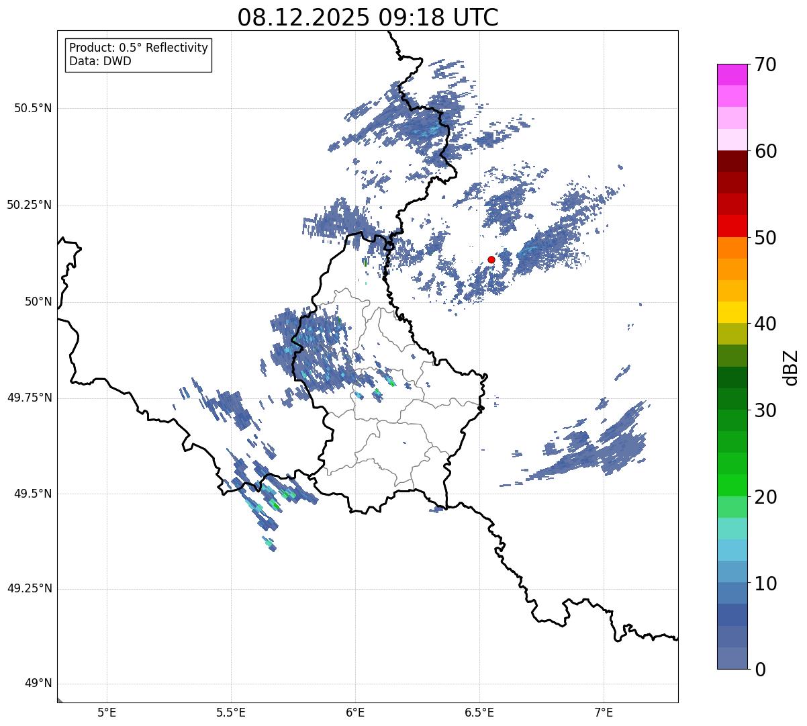Click the 6.5°E longitude label
807x726 pixels.
pyautogui.click(x=479, y=712)
